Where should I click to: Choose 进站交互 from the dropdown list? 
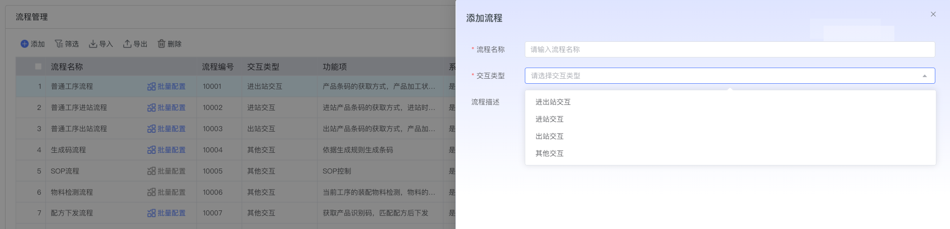[x=549, y=119]
